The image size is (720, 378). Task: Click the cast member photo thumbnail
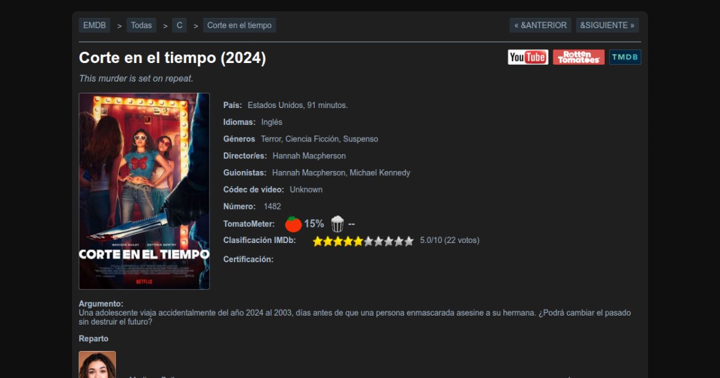(x=97, y=365)
